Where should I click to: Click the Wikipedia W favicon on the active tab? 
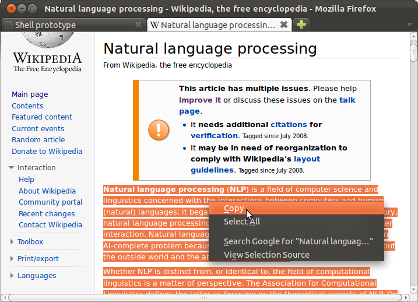point(154,25)
